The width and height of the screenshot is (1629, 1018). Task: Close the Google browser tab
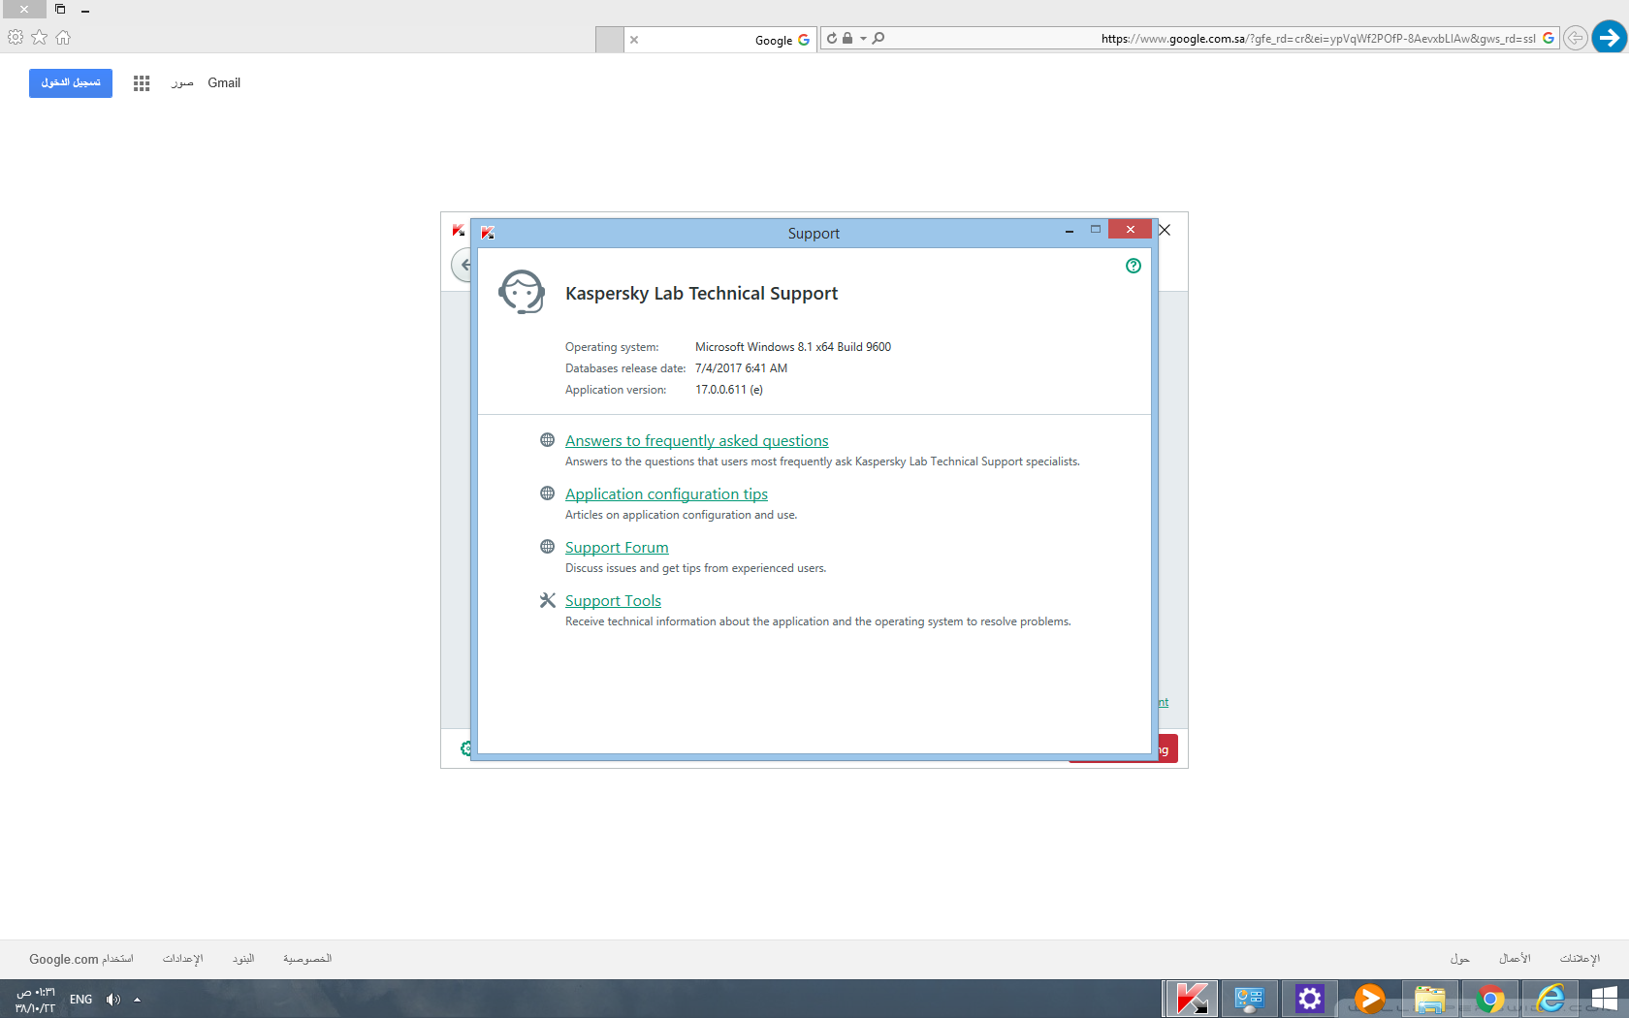[x=634, y=40]
